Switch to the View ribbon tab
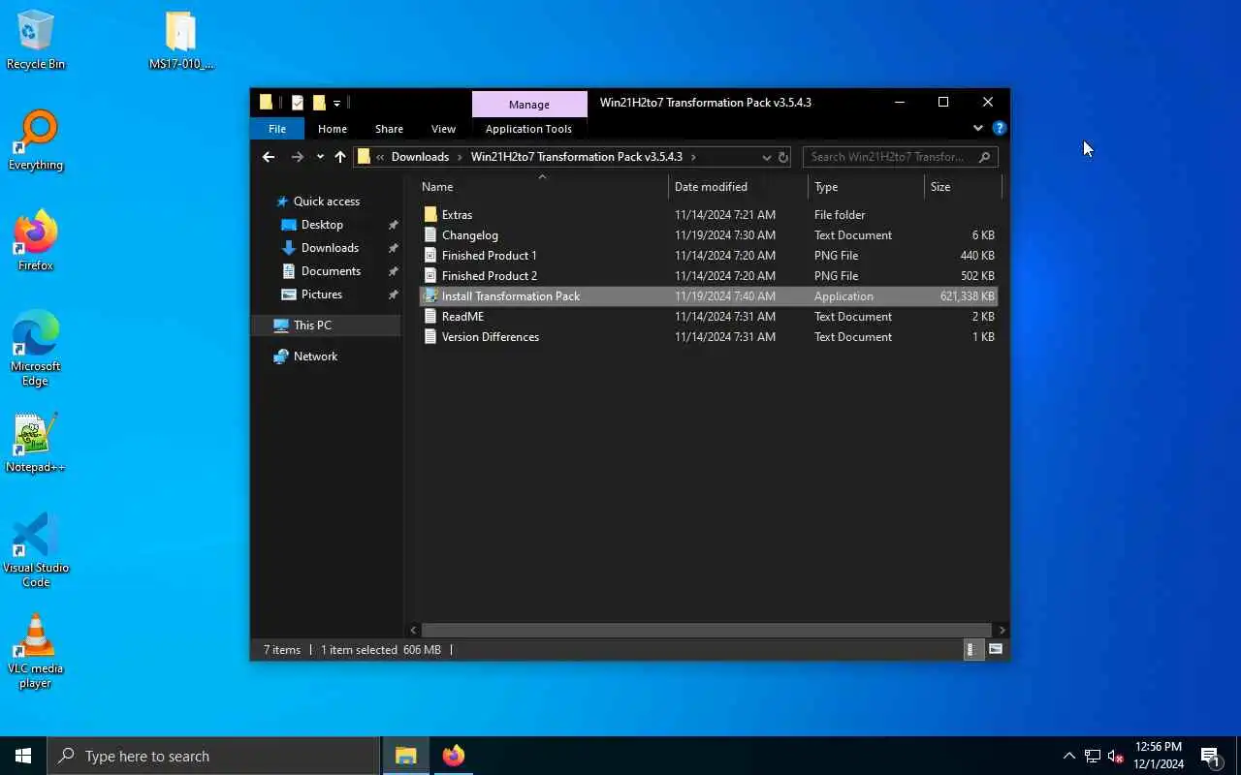The width and height of the screenshot is (1241, 775). click(x=443, y=129)
